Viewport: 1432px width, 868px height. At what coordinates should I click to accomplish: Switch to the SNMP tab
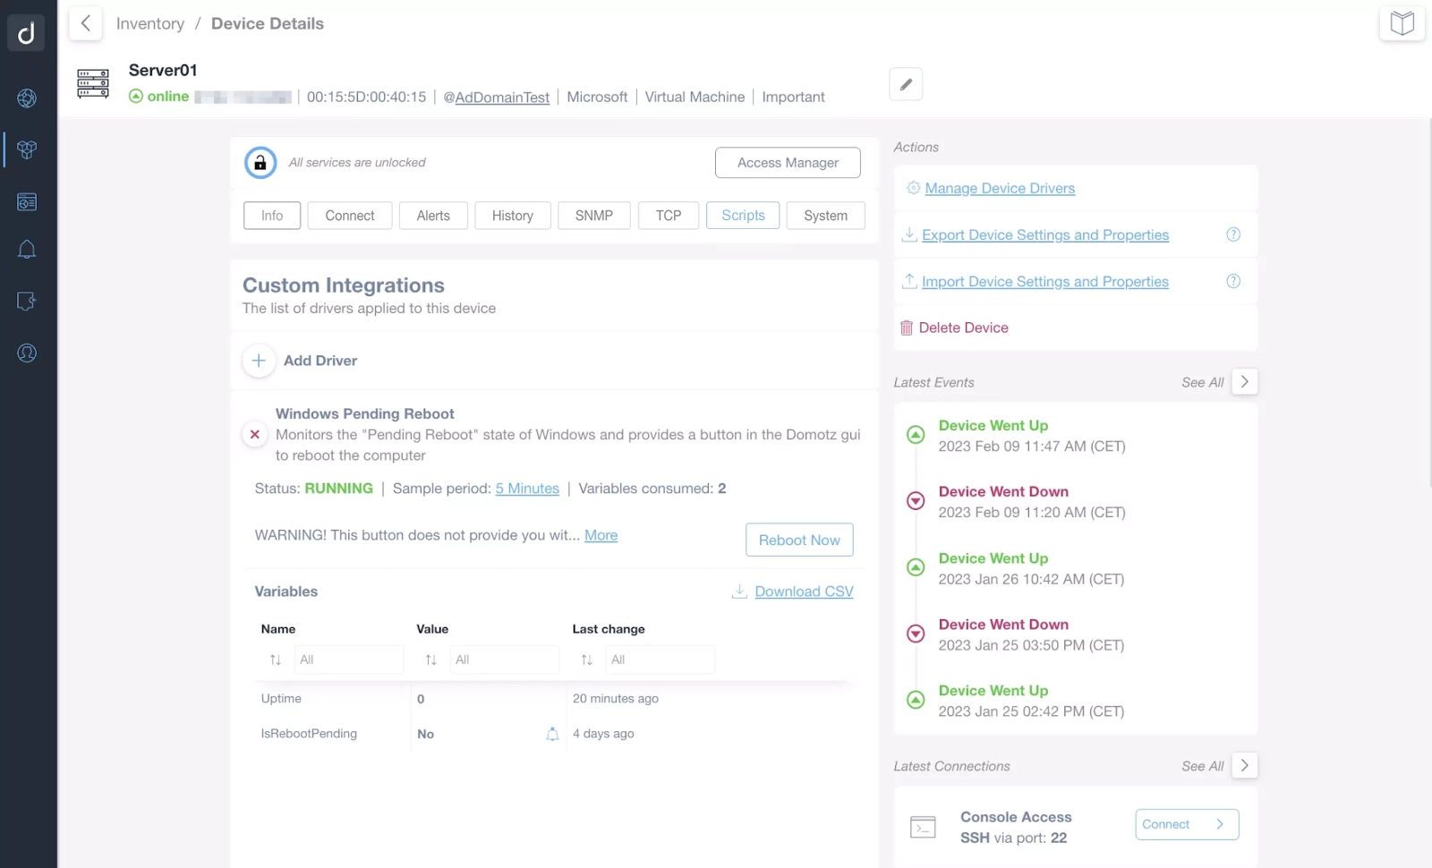(594, 216)
